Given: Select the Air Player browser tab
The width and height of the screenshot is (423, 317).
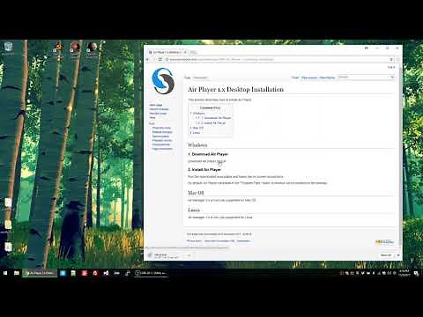Looking at the screenshot, I should [x=167, y=52].
